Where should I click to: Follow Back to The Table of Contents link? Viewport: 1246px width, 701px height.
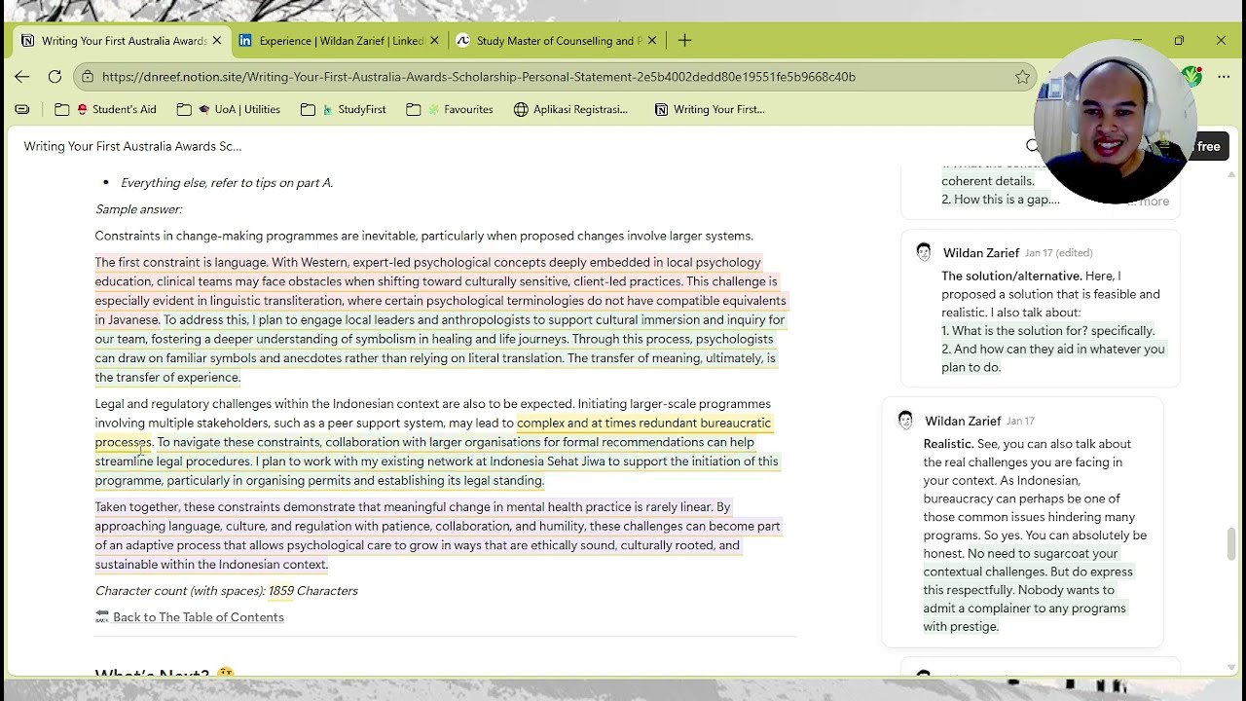pyautogui.click(x=199, y=617)
